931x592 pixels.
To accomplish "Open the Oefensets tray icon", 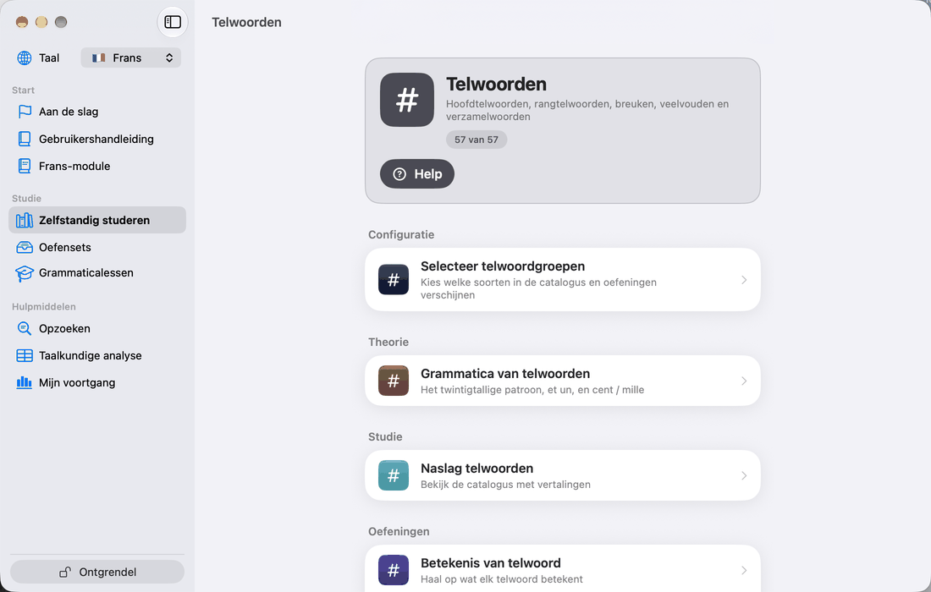I will click(25, 247).
